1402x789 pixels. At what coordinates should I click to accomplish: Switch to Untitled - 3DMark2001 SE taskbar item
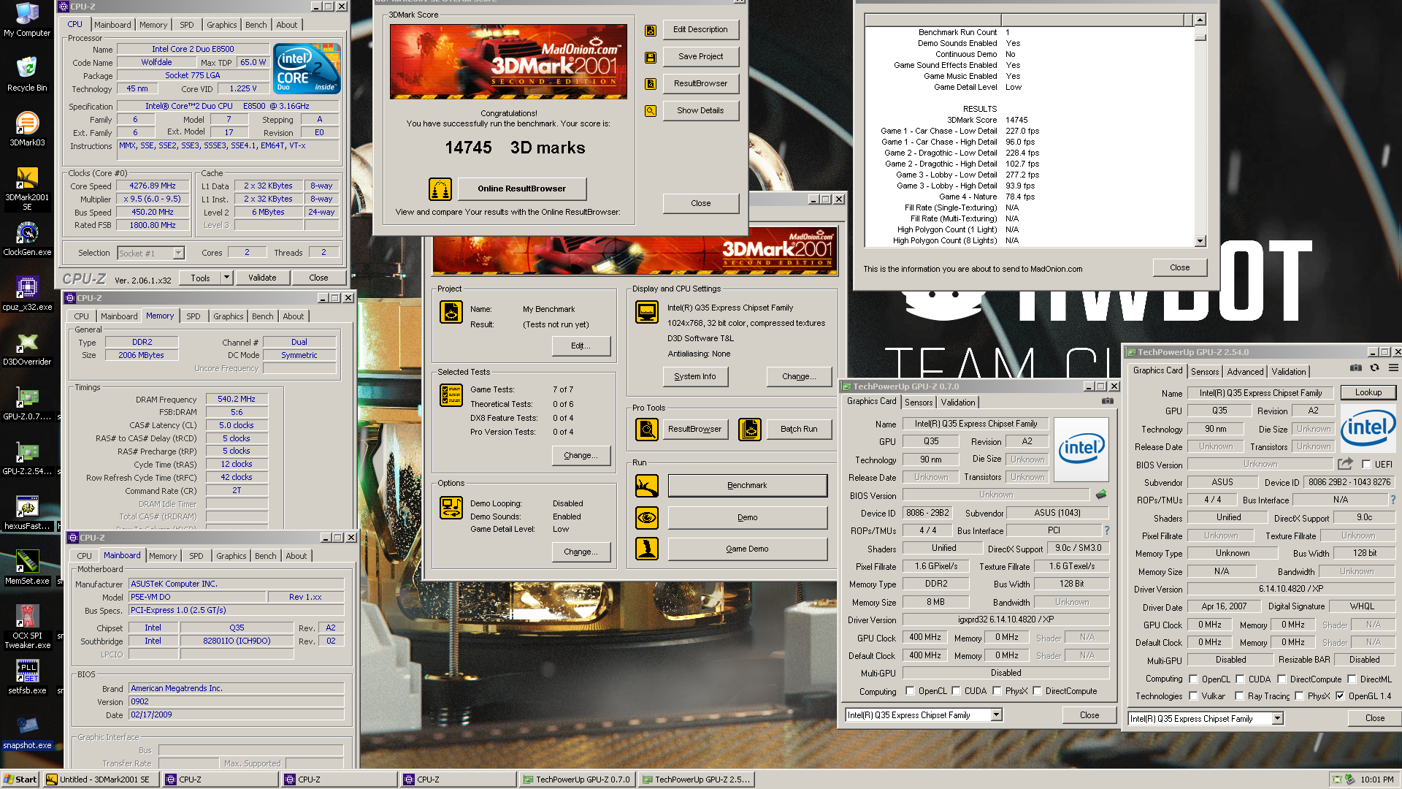click(x=101, y=780)
